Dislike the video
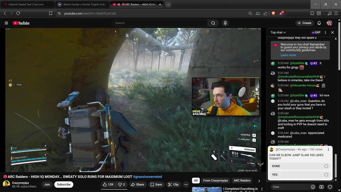The width and height of the screenshot is (341, 192). pyautogui.click(x=121, y=185)
